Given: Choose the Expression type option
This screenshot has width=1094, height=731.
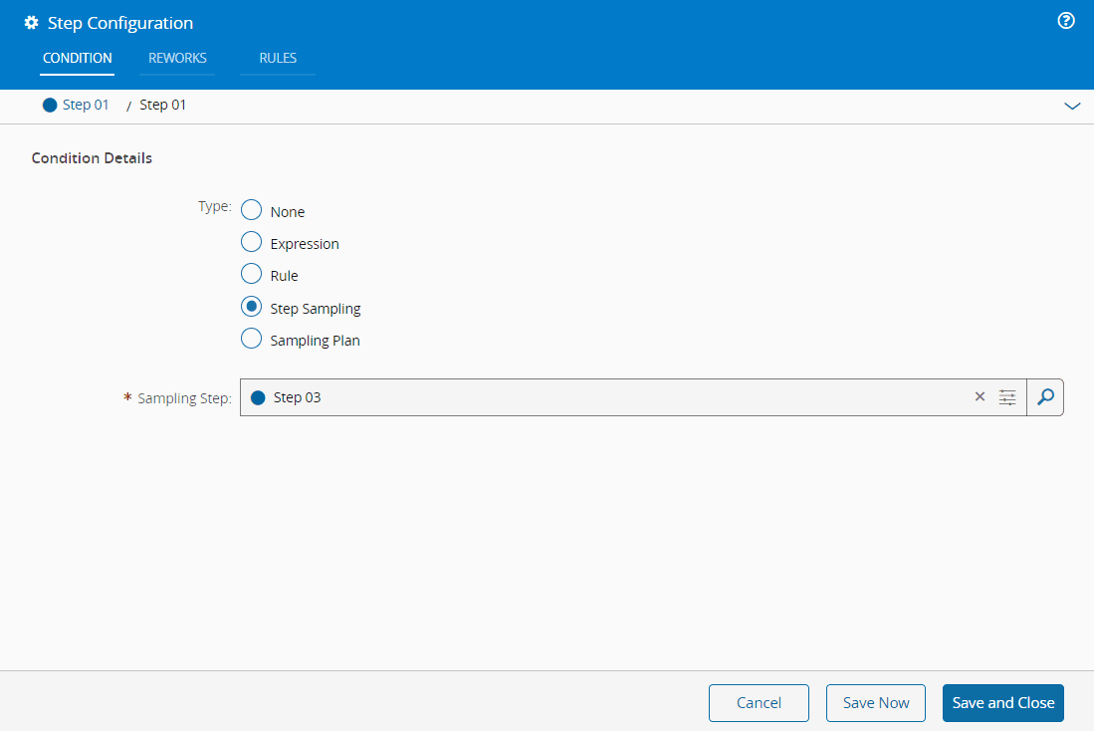Looking at the screenshot, I should (252, 242).
